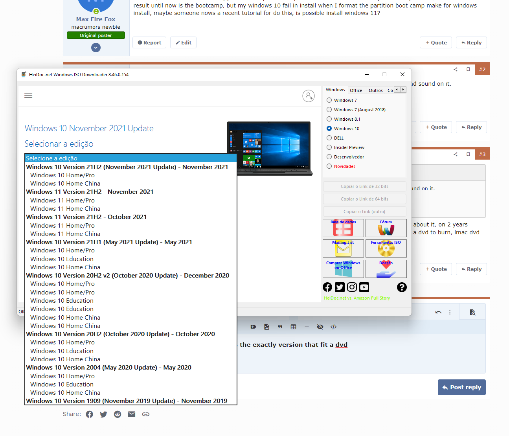The height and width of the screenshot is (436, 509).
Task: Submit with the Post reply button
Action: [x=462, y=387]
